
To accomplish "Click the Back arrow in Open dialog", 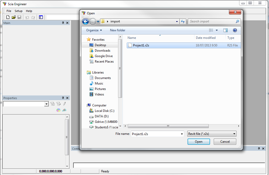I will [85, 21].
